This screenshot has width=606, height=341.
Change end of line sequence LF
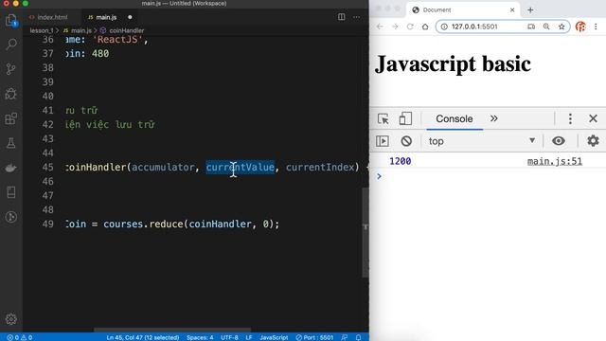[249, 337]
